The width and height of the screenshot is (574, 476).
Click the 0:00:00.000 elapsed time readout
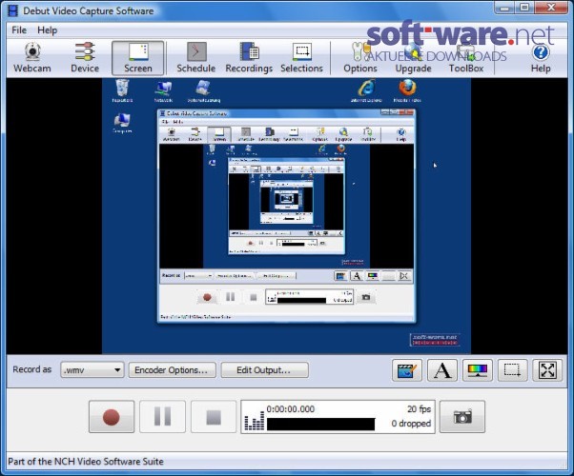point(291,409)
